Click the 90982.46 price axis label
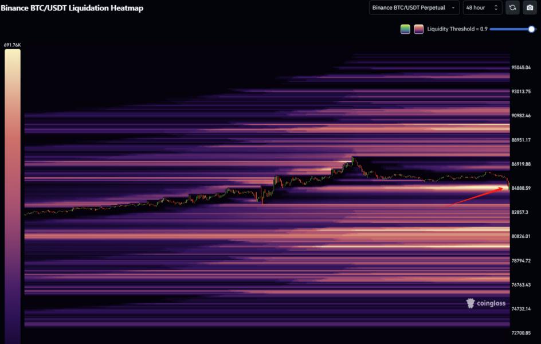The width and height of the screenshot is (541, 344). pos(521,116)
